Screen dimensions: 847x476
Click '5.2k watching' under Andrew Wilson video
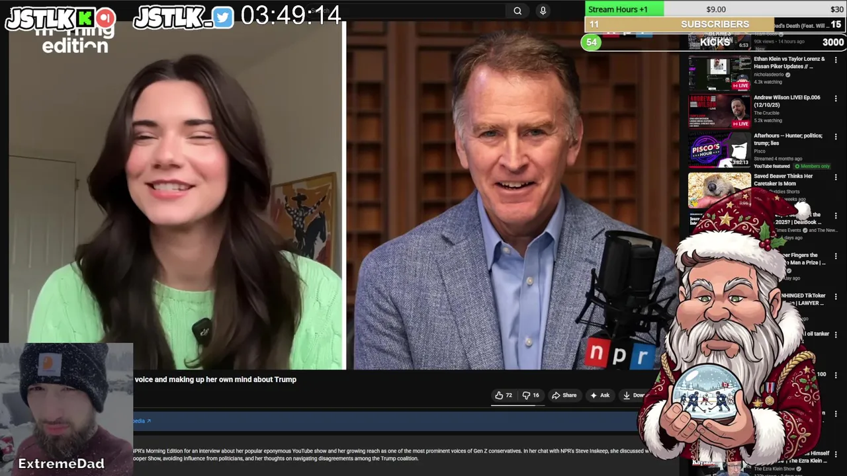(x=768, y=120)
